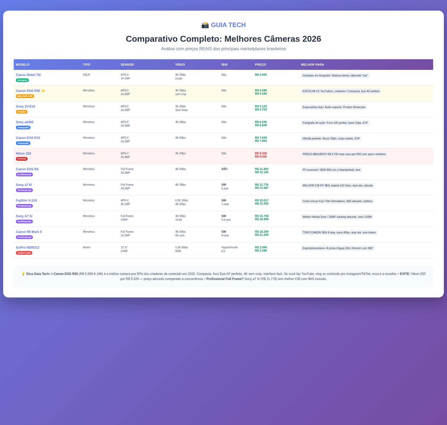The image size is (447, 425).
Task: Click the "PREÇO ABSURDO!" tag
Action: tap(344, 154)
